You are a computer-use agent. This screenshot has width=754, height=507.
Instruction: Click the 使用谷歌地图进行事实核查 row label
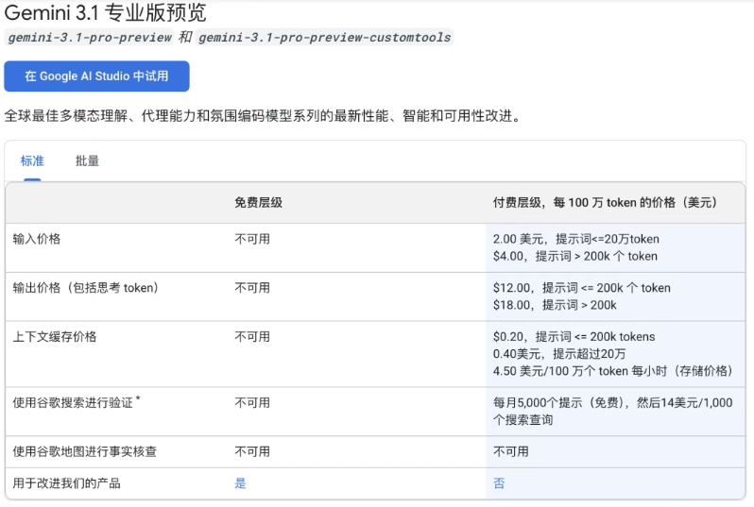coord(85,451)
